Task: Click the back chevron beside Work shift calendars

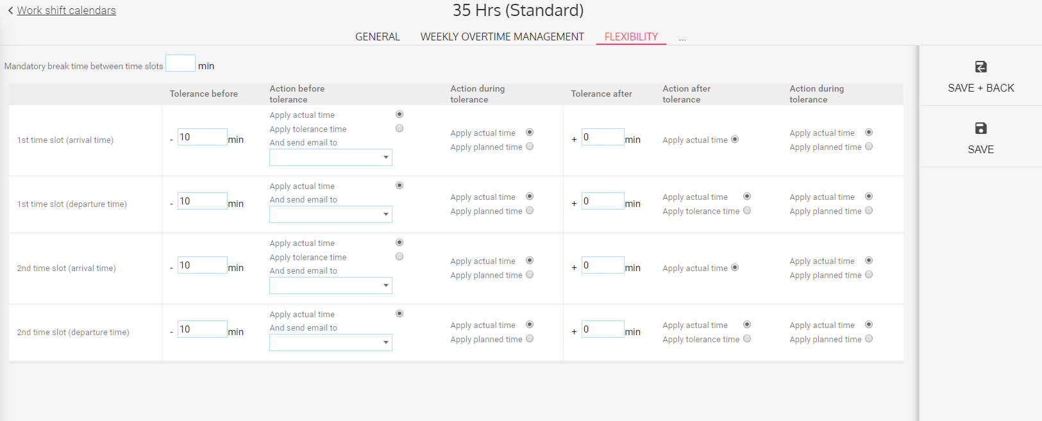Action: pos(10,10)
